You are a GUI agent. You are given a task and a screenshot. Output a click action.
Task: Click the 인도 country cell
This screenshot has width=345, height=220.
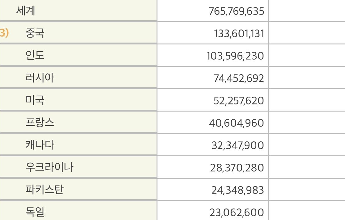[x=35, y=55]
